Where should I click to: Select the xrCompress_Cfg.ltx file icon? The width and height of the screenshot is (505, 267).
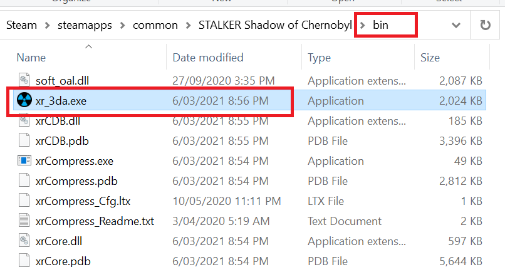[x=24, y=201]
